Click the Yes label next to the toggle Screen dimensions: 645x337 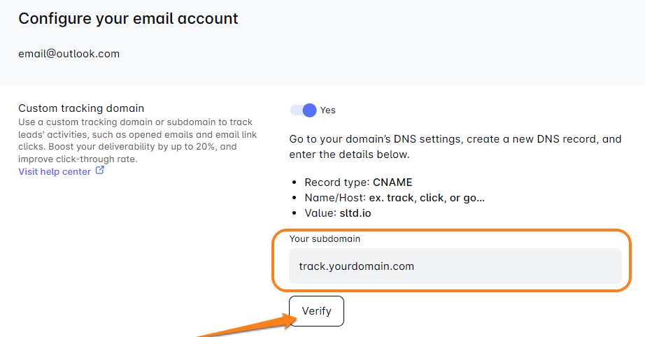[328, 110]
